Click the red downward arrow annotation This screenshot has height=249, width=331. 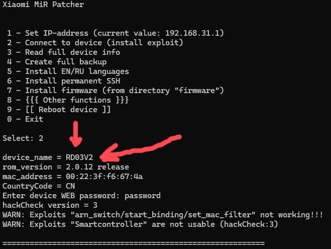click(x=77, y=135)
